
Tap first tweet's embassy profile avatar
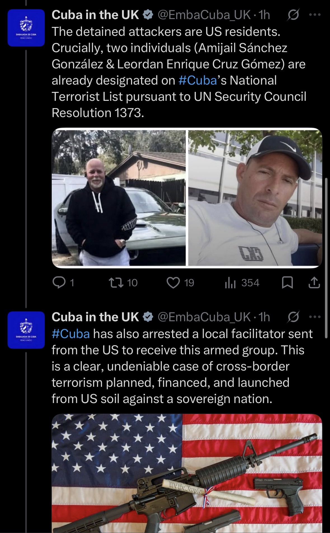point(26,28)
